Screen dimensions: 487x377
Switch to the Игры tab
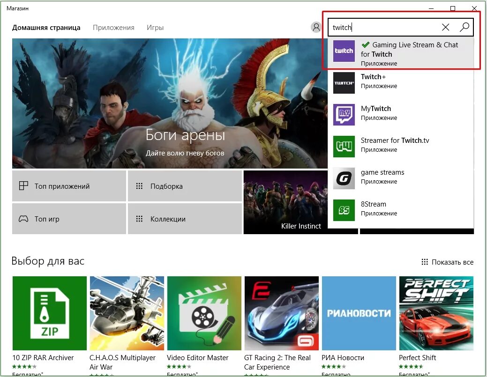pos(155,27)
